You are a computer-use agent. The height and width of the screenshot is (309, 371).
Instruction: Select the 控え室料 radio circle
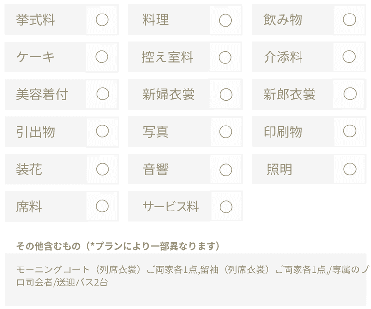pyautogui.click(x=226, y=57)
